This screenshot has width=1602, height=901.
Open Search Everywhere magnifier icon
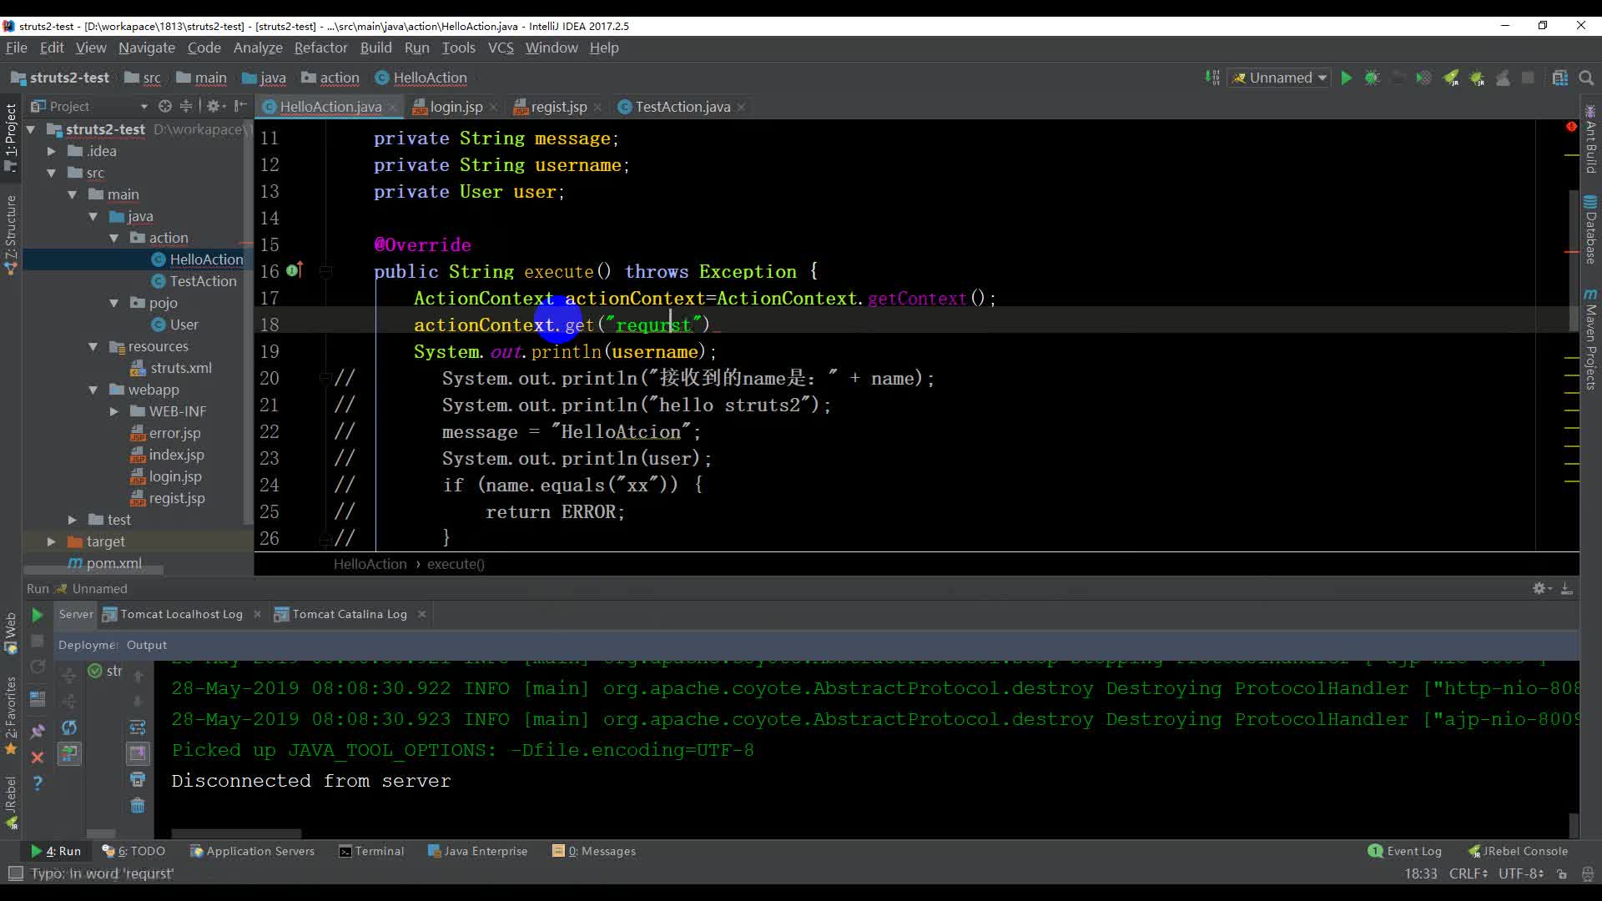(1586, 78)
